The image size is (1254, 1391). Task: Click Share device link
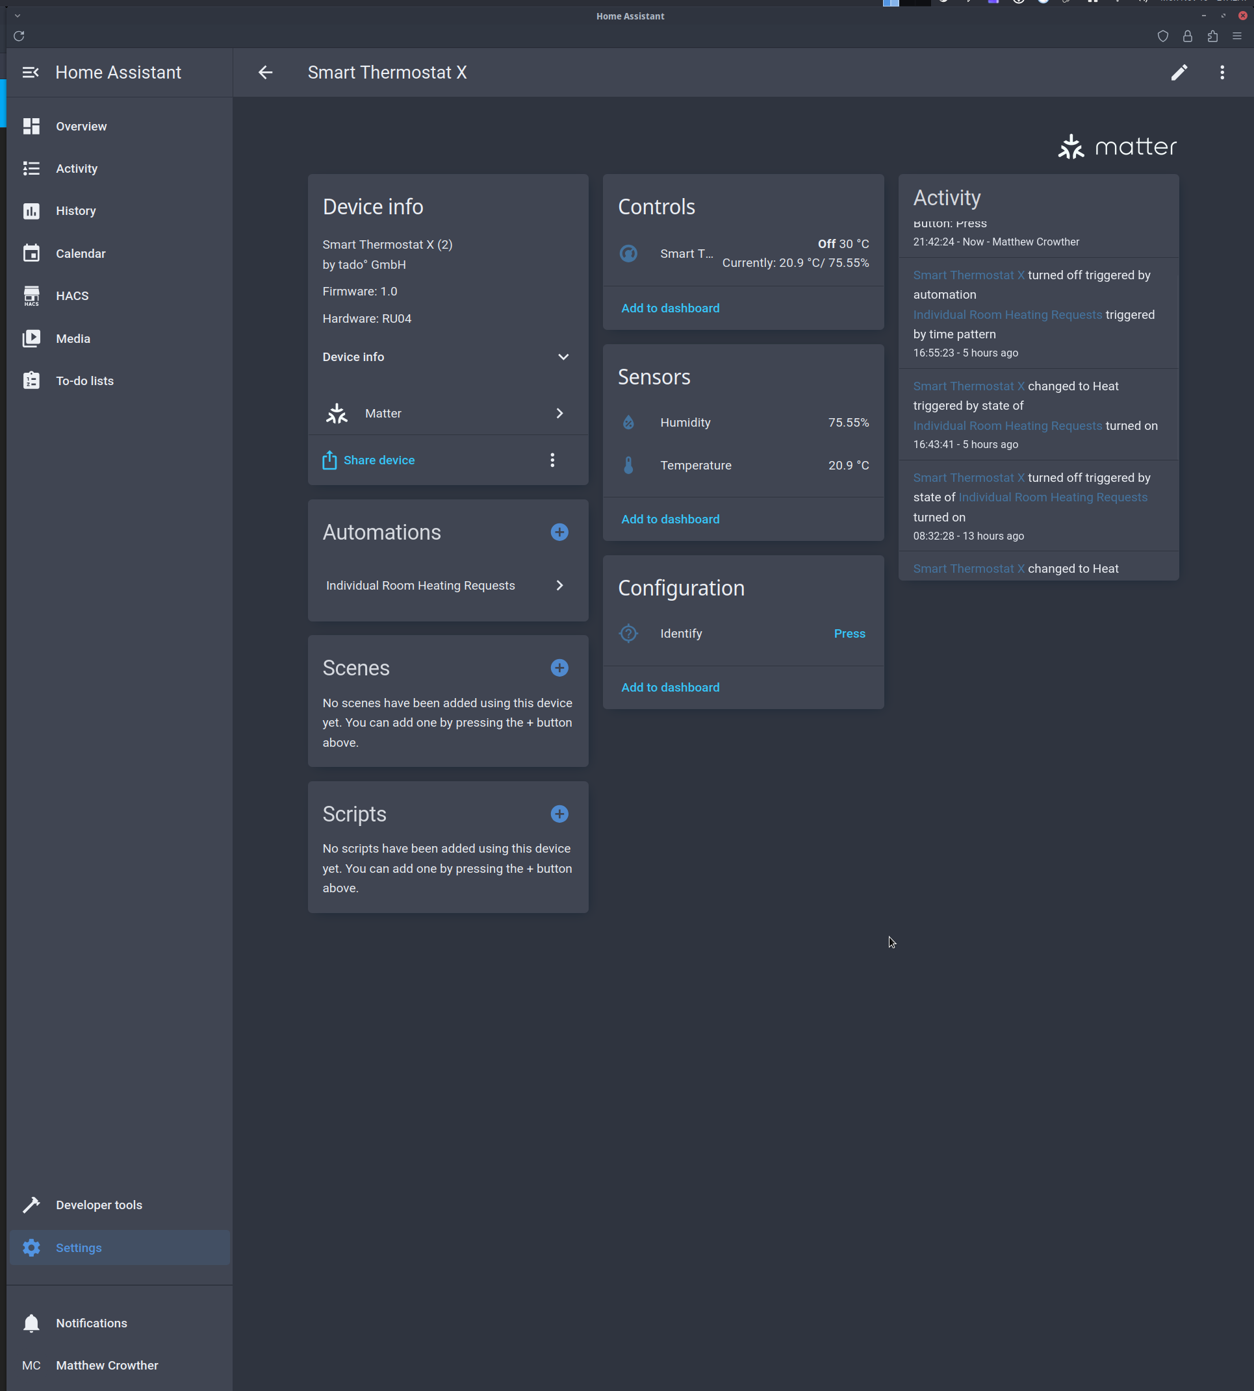pos(378,460)
